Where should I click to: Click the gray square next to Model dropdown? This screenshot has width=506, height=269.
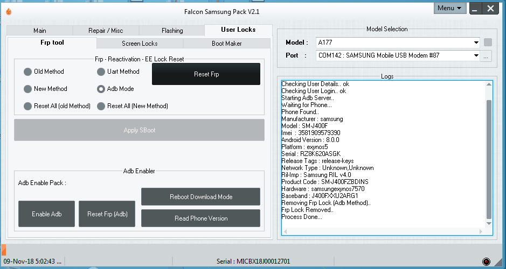(x=488, y=42)
